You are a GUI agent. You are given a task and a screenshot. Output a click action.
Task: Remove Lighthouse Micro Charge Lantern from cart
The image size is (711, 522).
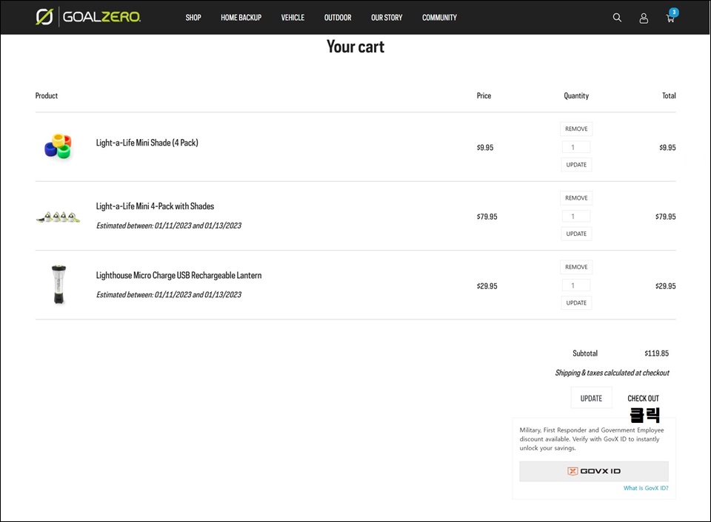click(576, 267)
